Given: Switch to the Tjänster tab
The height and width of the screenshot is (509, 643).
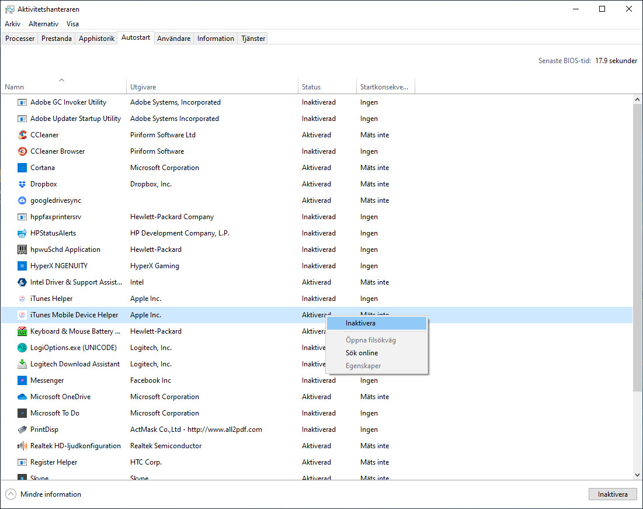Looking at the screenshot, I should 252,38.
